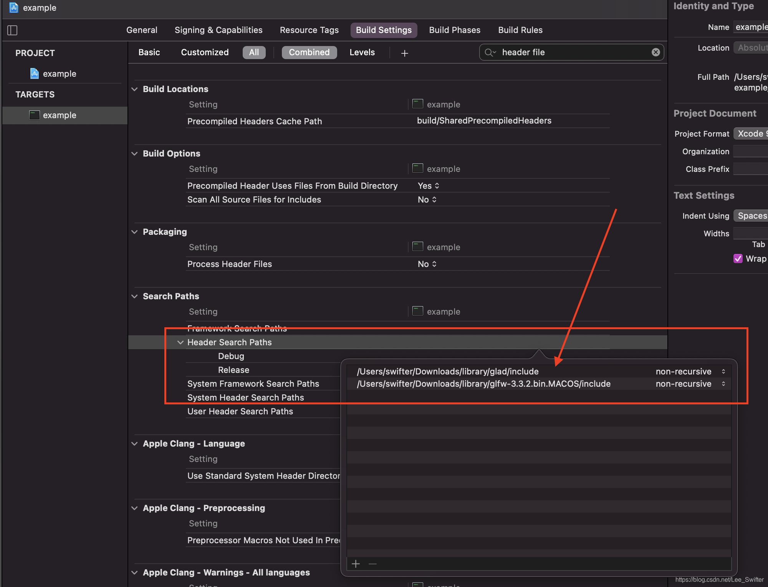The height and width of the screenshot is (587, 768).
Task: Toggle the Wrap lines checkbox
Action: tap(738, 259)
